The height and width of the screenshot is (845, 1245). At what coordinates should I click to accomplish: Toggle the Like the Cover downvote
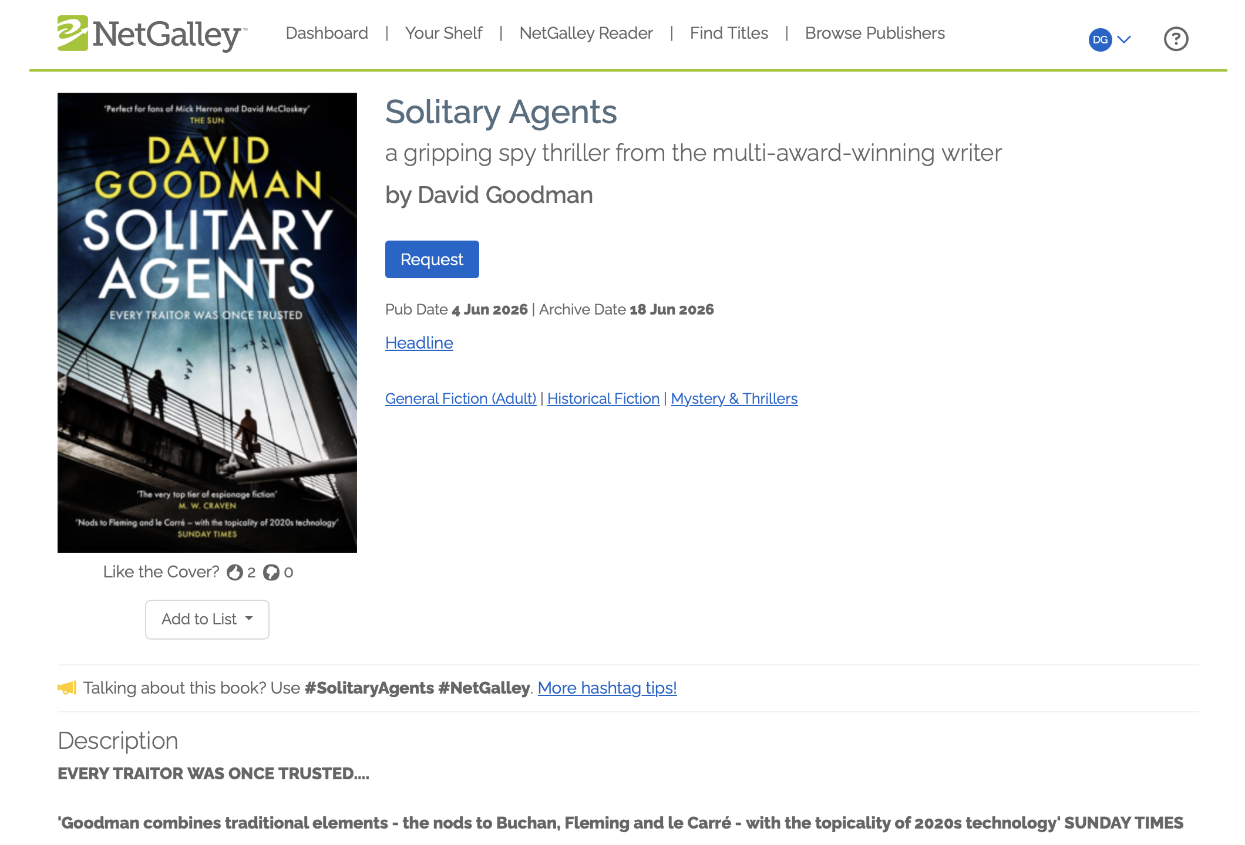point(272,572)
